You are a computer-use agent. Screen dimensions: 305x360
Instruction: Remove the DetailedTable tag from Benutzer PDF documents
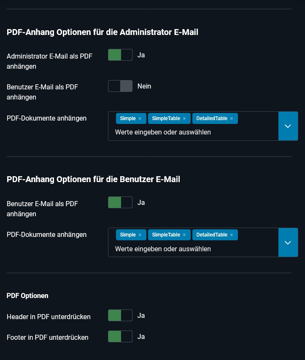[x=232, y=235]
